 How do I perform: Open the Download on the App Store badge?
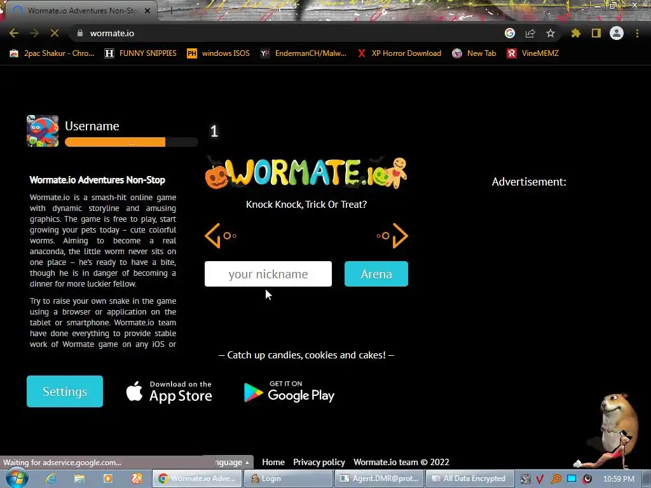coord(169,392)
